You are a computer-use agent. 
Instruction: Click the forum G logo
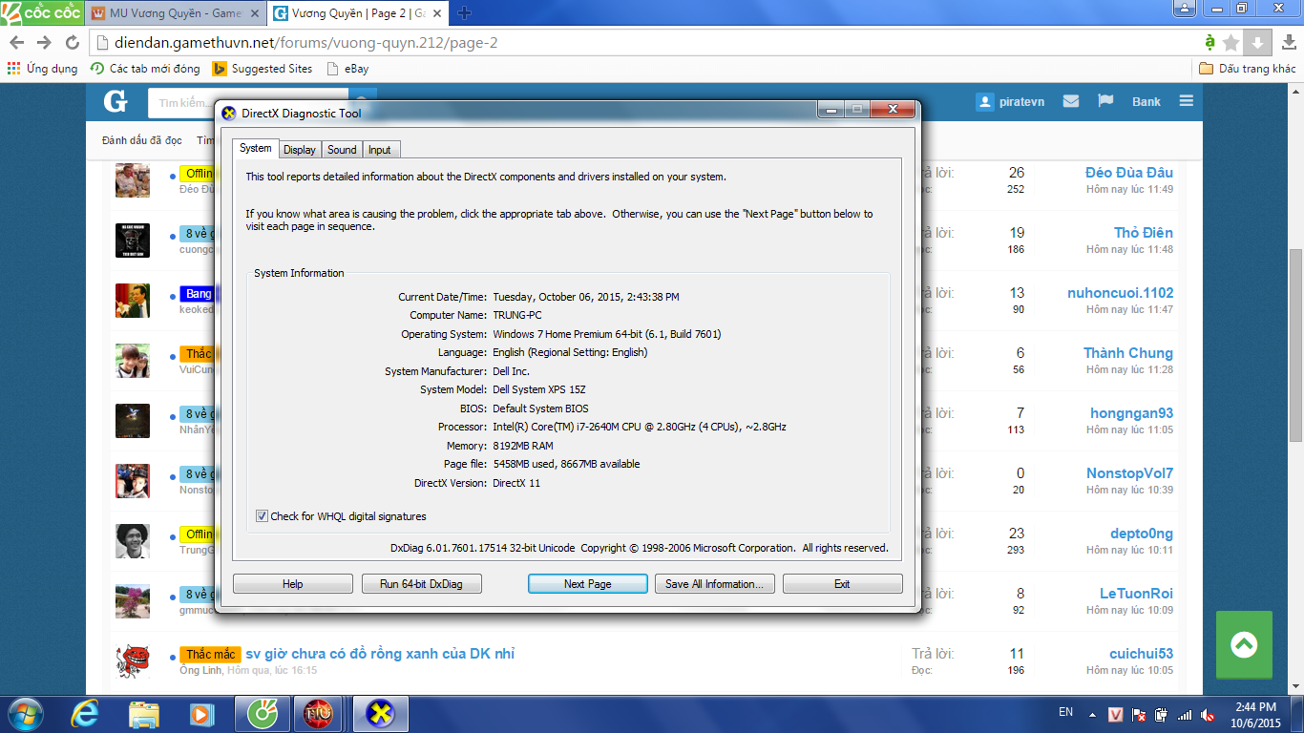[x=116, y=101]
